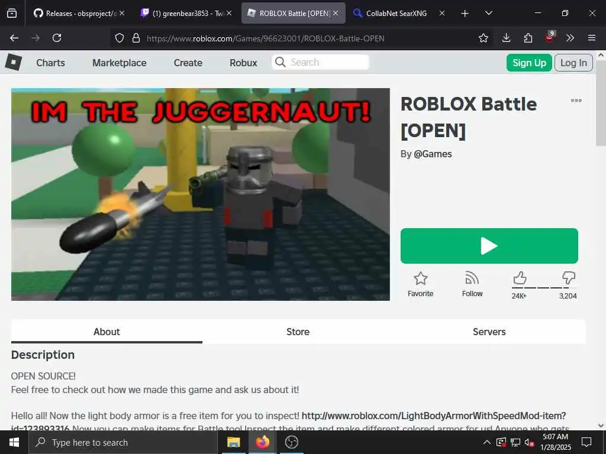This screenshot has width=606, height=454.
Task: Open the Windows notification center icon
Action: (586, 442)
